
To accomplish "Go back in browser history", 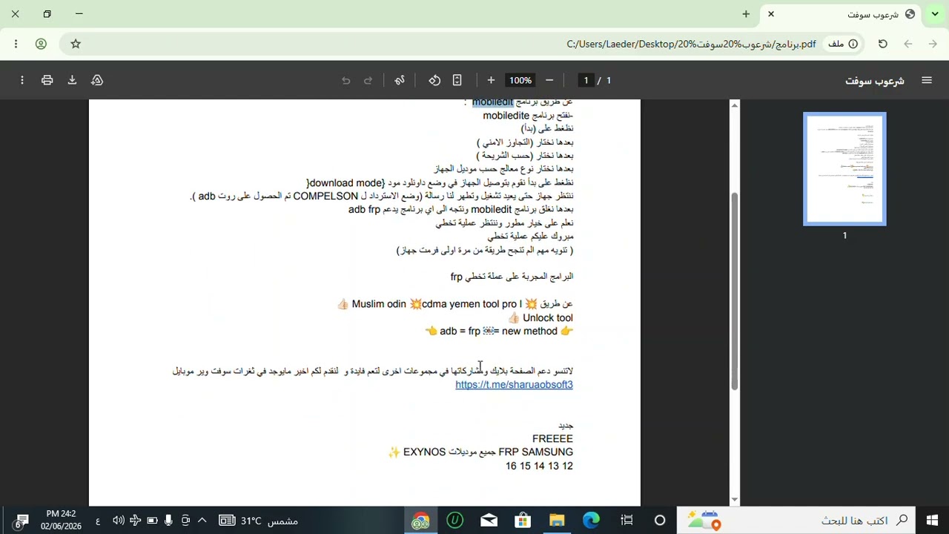I will tap(907, 44).
